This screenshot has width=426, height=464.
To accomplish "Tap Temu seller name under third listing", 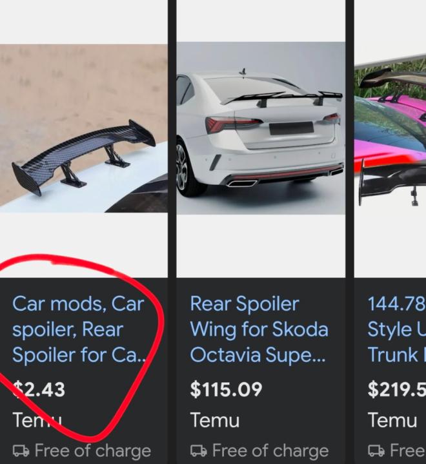I will click(x=392, y=420).
